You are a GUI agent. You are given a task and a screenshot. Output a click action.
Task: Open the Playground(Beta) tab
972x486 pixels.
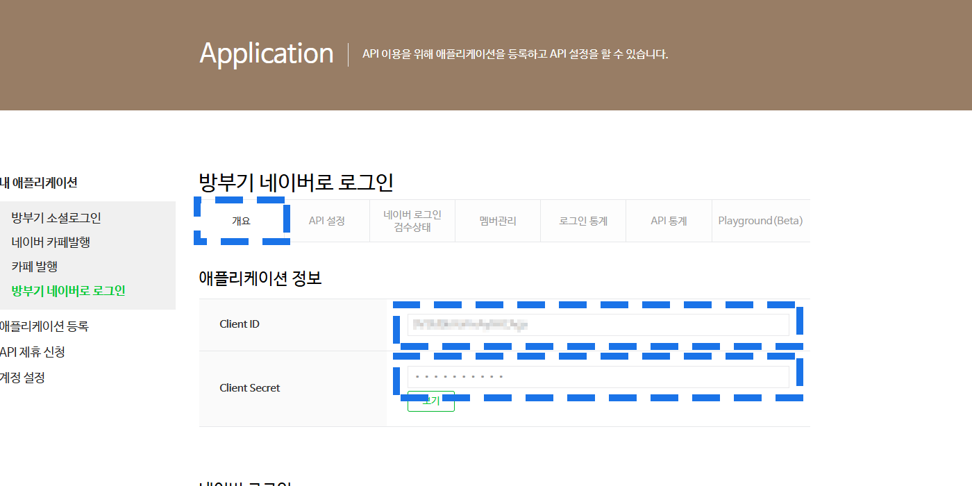pyautogui.click(x=760, y=221)
